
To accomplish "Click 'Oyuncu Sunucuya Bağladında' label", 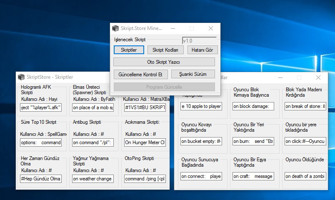I will 200,162.
